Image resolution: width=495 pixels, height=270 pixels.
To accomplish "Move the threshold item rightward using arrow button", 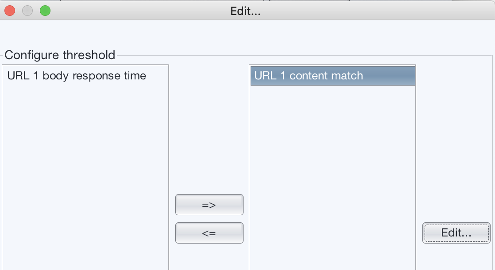I will (209, 205).
